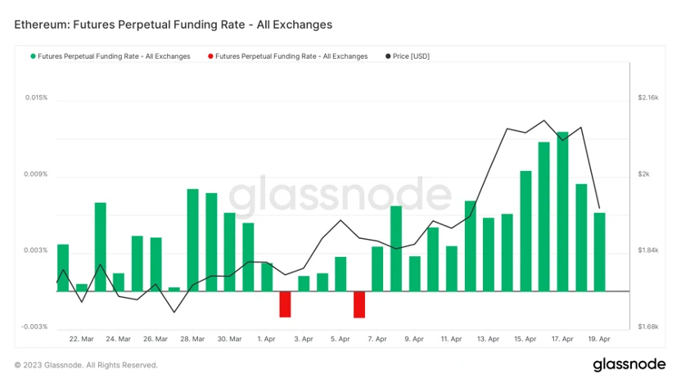Click the green bar at 28. Mar

click(193, 240)
